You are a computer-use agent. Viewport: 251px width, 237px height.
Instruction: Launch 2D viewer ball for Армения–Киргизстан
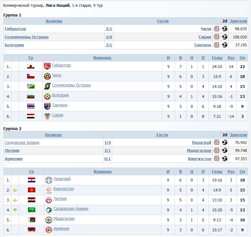(225, 159)
